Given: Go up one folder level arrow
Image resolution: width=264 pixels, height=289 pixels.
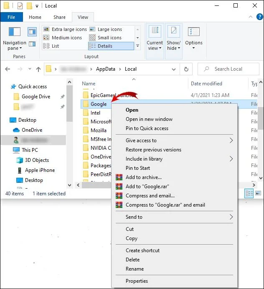Looking at the screenshot, I should tap(38, 69).
